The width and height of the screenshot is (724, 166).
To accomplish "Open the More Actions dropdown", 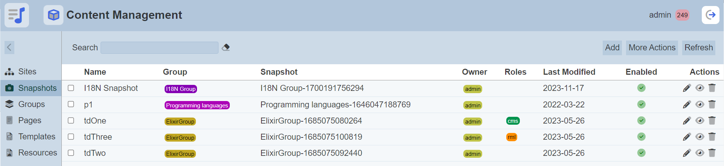I will click(x=652, y=48).
